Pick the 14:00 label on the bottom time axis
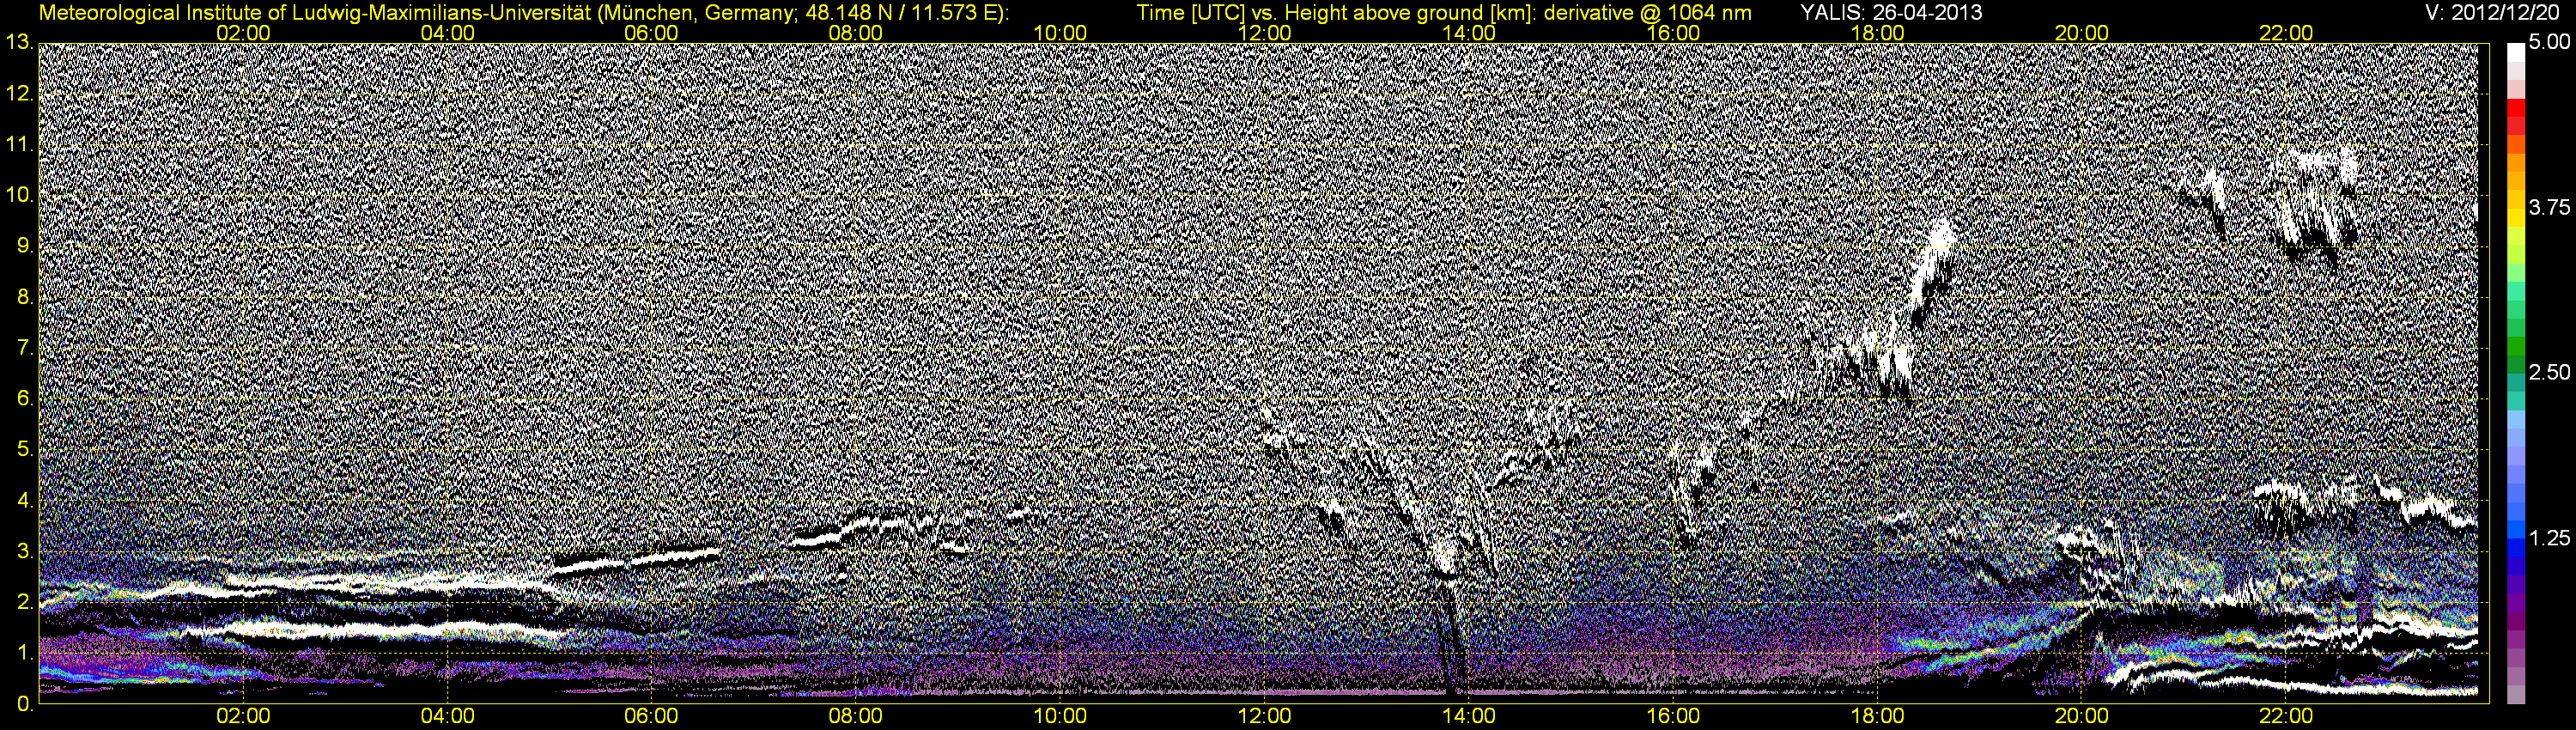The height and width of the screenshot is (730, 2576). pyautogui.click(x=1469, y=717)
